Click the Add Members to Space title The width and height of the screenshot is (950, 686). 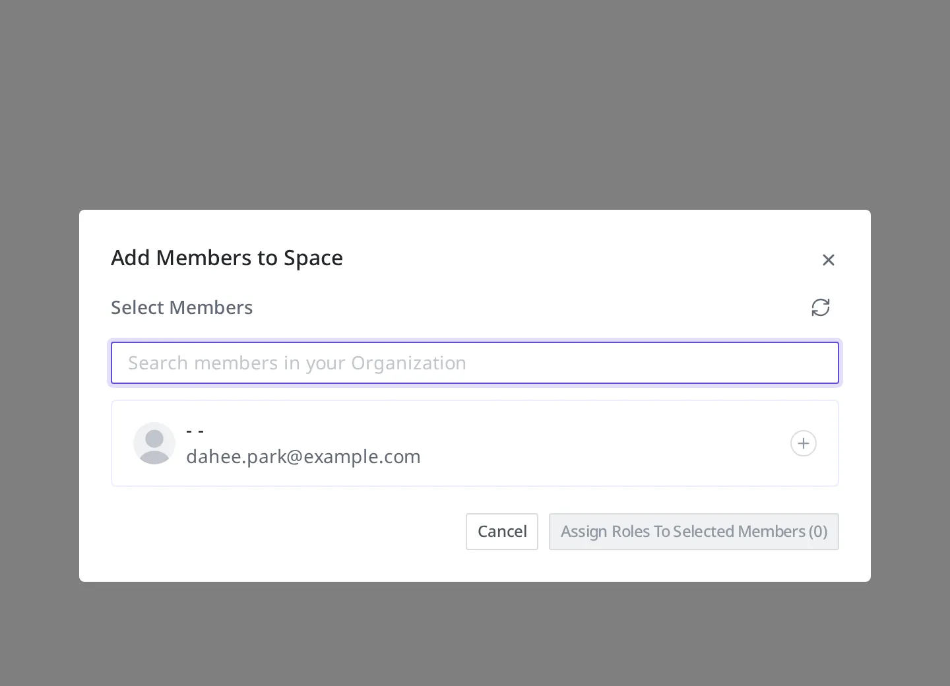click(227, 258)
